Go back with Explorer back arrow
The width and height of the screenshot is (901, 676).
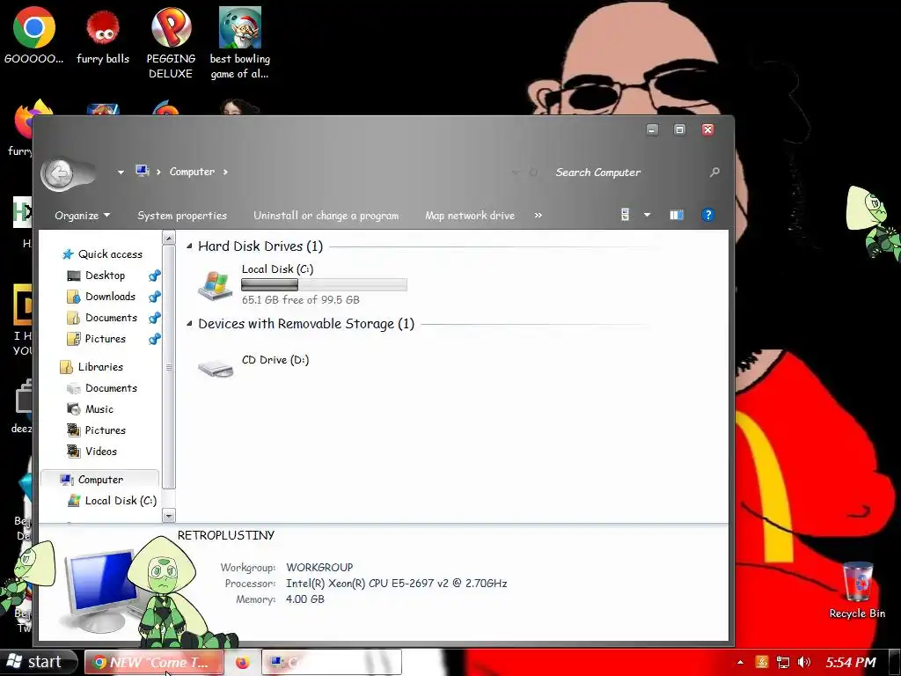coord(58,173)
